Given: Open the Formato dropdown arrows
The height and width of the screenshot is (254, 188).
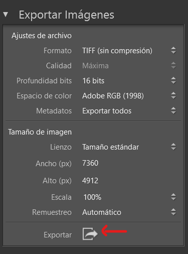Looking at the screenshot, I should pos(173,50).
